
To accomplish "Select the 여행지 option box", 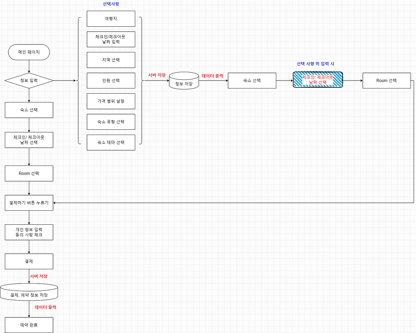I will (111, 19).
